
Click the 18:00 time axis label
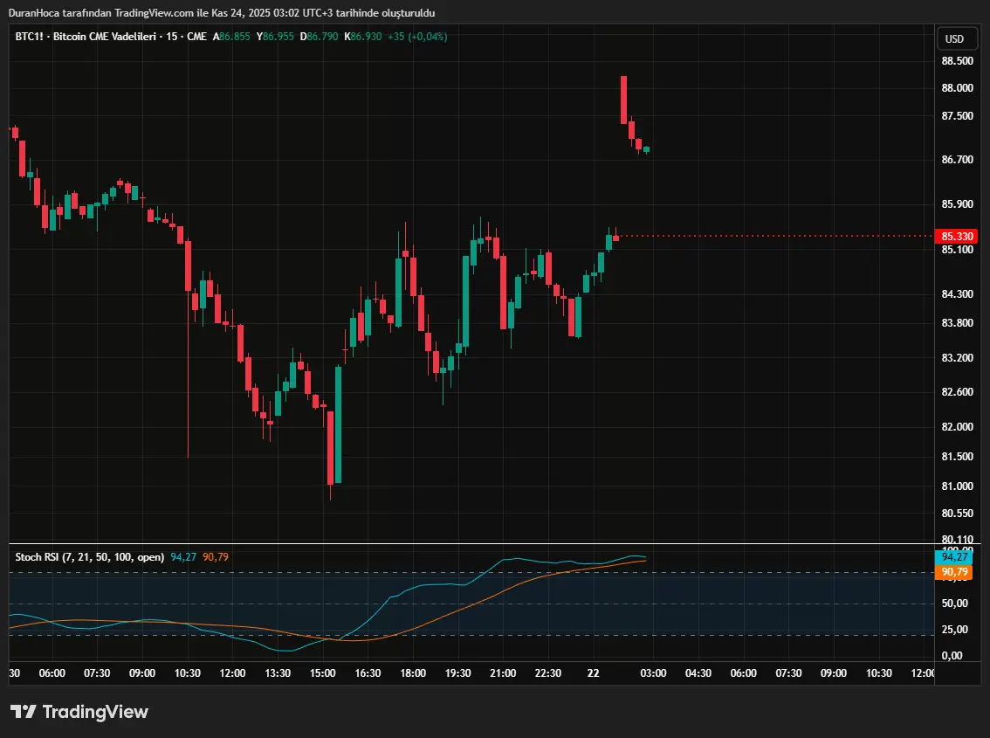[413, 672]
